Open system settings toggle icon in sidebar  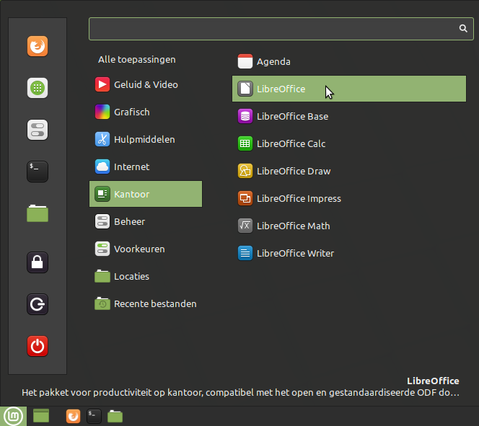pyautogui.click(x=38, y=130)
